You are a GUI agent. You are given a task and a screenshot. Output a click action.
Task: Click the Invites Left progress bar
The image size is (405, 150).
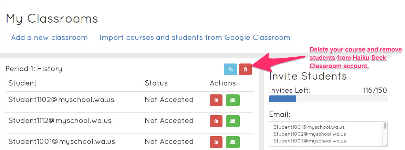[328, 99]
